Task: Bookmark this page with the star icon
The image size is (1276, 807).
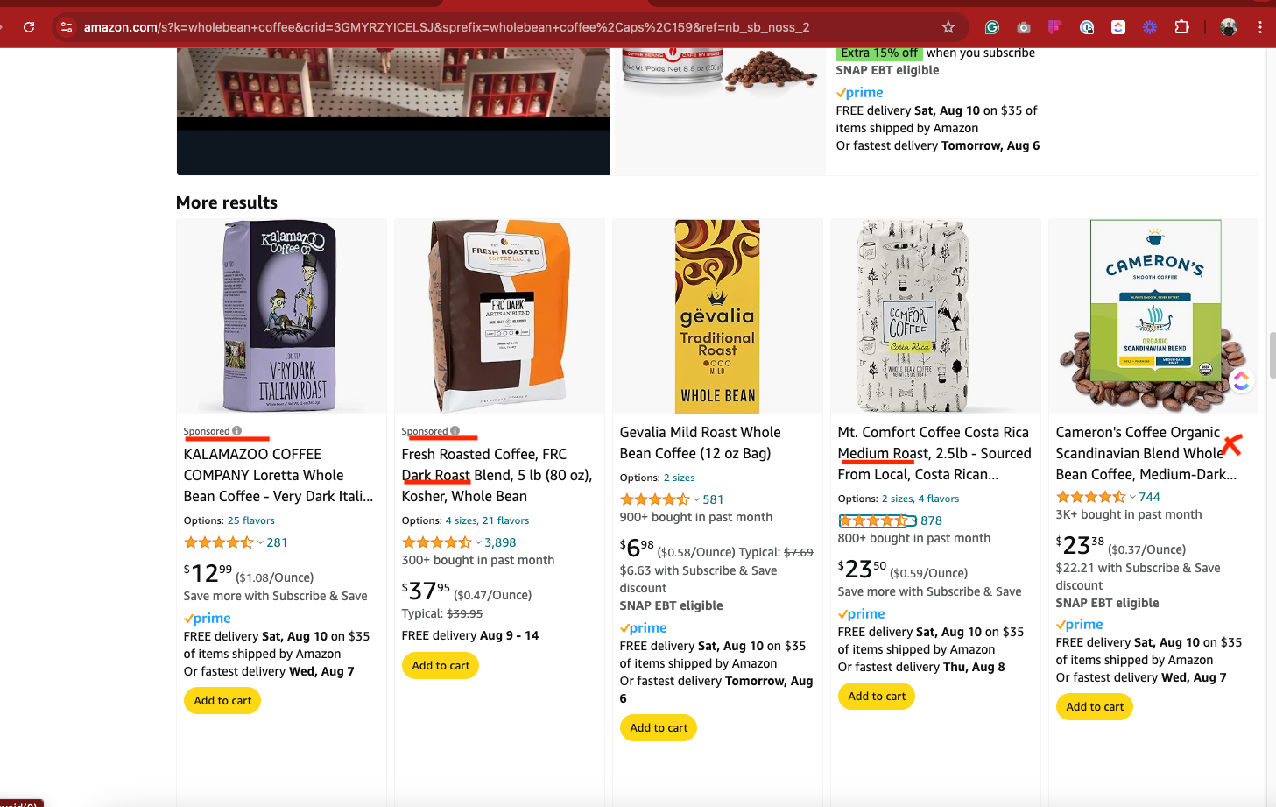Action: pos(948,27)
